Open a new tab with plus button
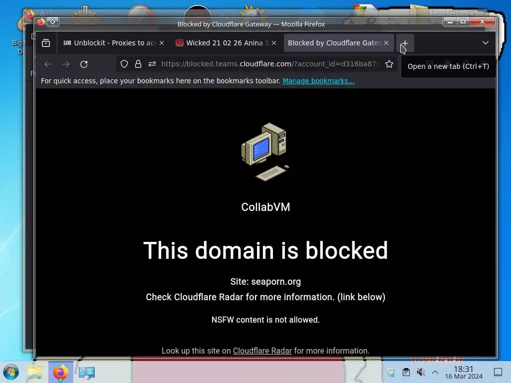This screenshot has width=511, height=383. pyautogui.click(x=405, y=43)
